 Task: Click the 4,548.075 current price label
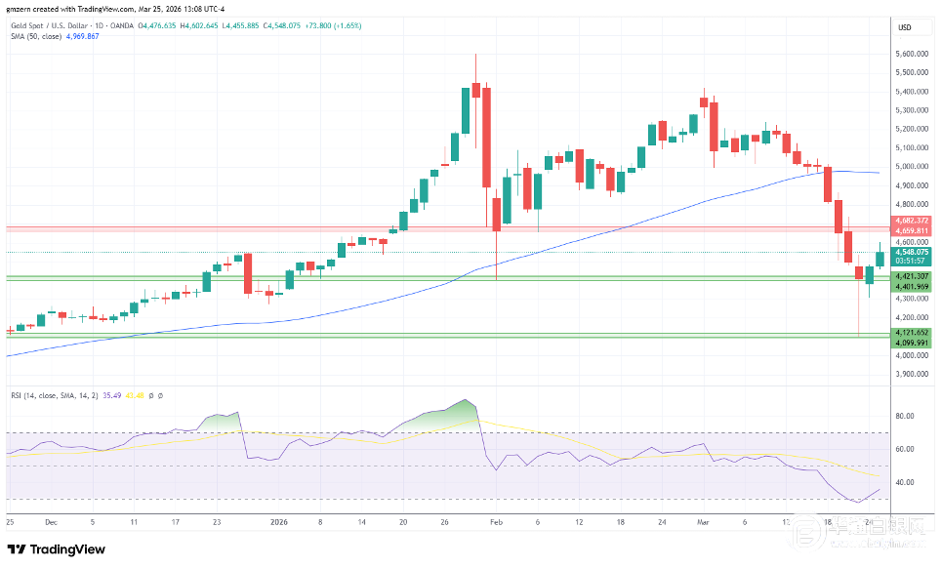click(x=912, y=251)
